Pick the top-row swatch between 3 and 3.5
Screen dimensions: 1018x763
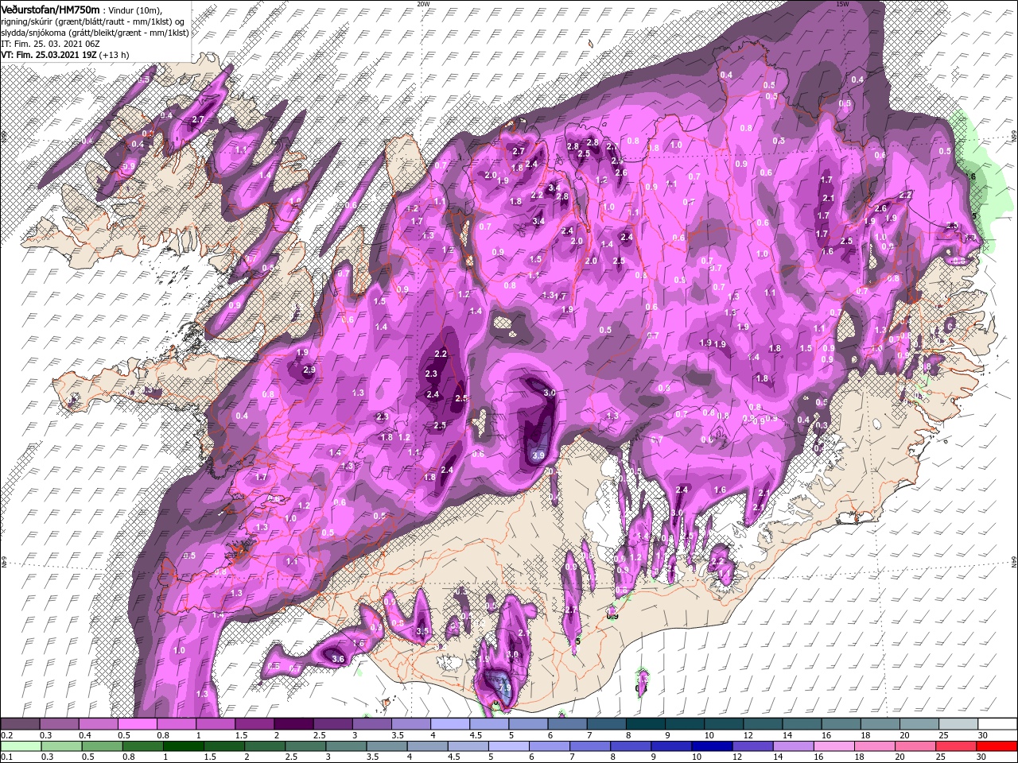pos(372,724)
